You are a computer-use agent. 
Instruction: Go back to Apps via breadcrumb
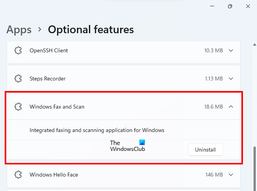pos(19,29)
